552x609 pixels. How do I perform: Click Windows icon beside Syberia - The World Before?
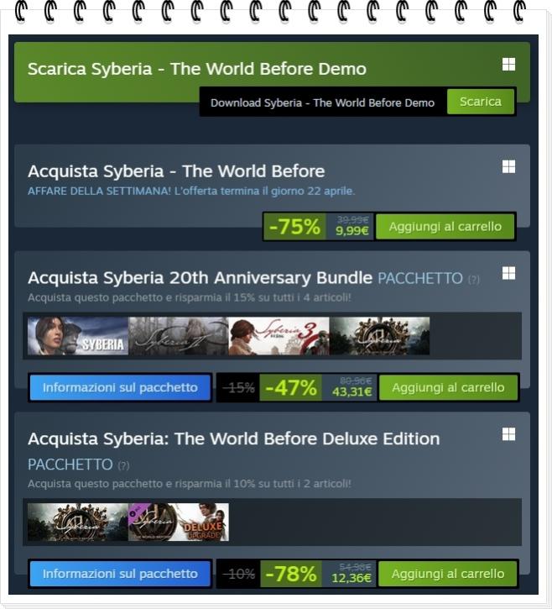[508, 166]
